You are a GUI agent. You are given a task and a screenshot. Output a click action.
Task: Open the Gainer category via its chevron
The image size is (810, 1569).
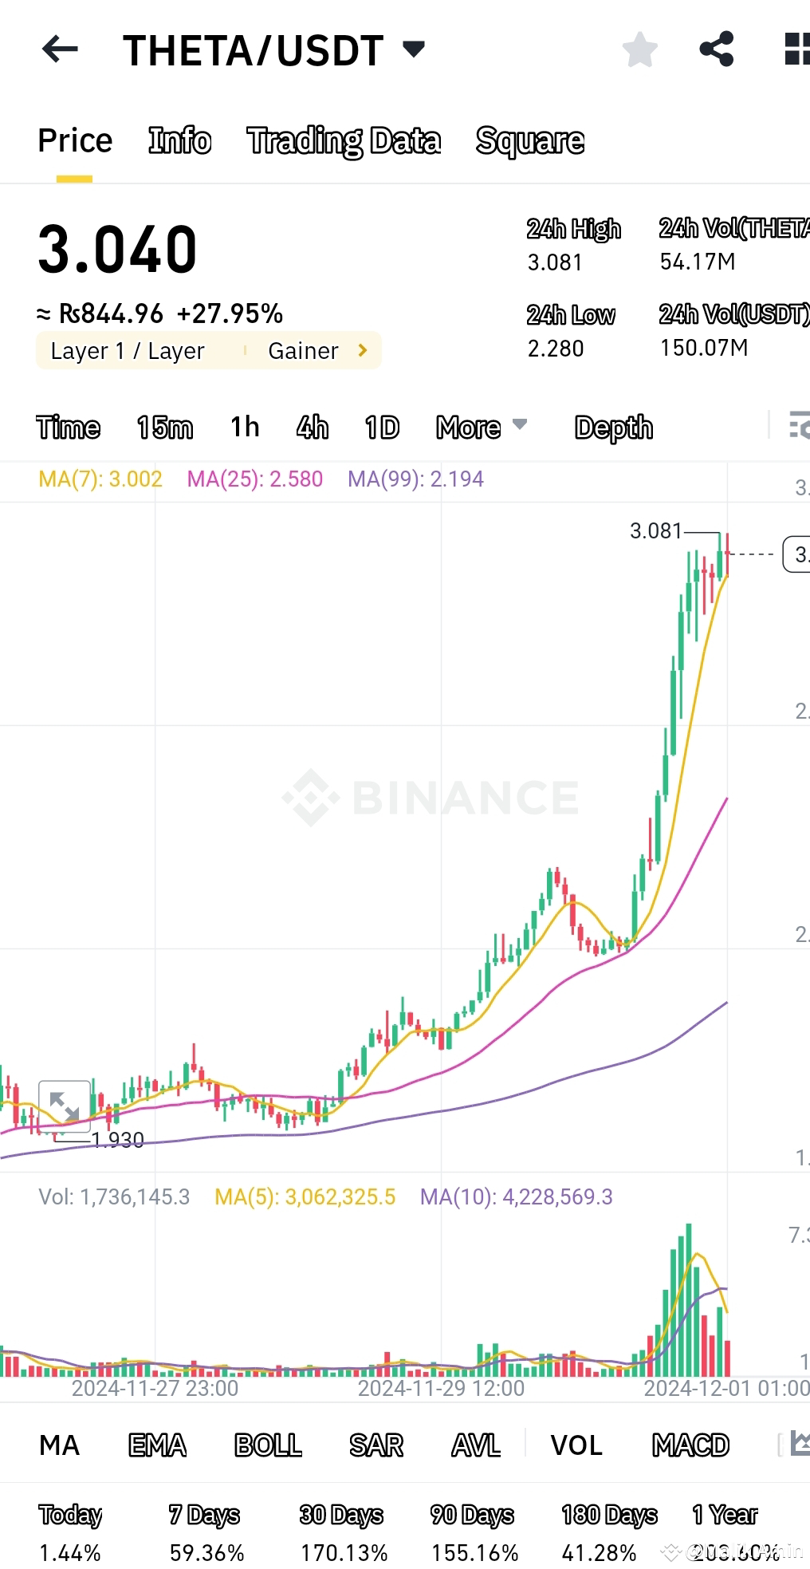point(362,350)
